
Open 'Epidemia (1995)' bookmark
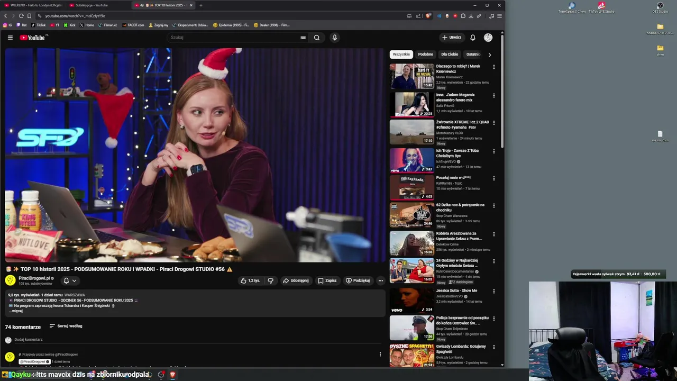point(231,25)
